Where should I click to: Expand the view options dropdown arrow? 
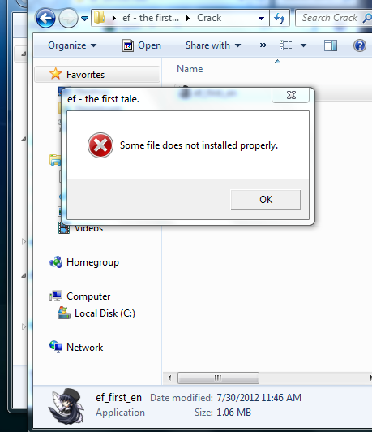303,45
